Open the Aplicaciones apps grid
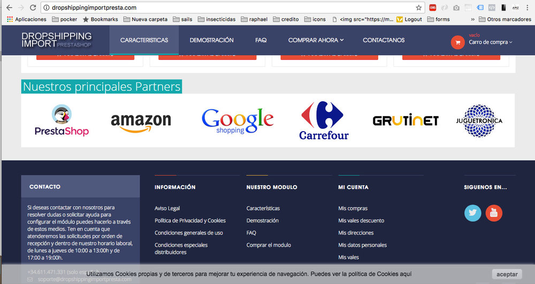 pyautogui.click(x=27, y=19)
